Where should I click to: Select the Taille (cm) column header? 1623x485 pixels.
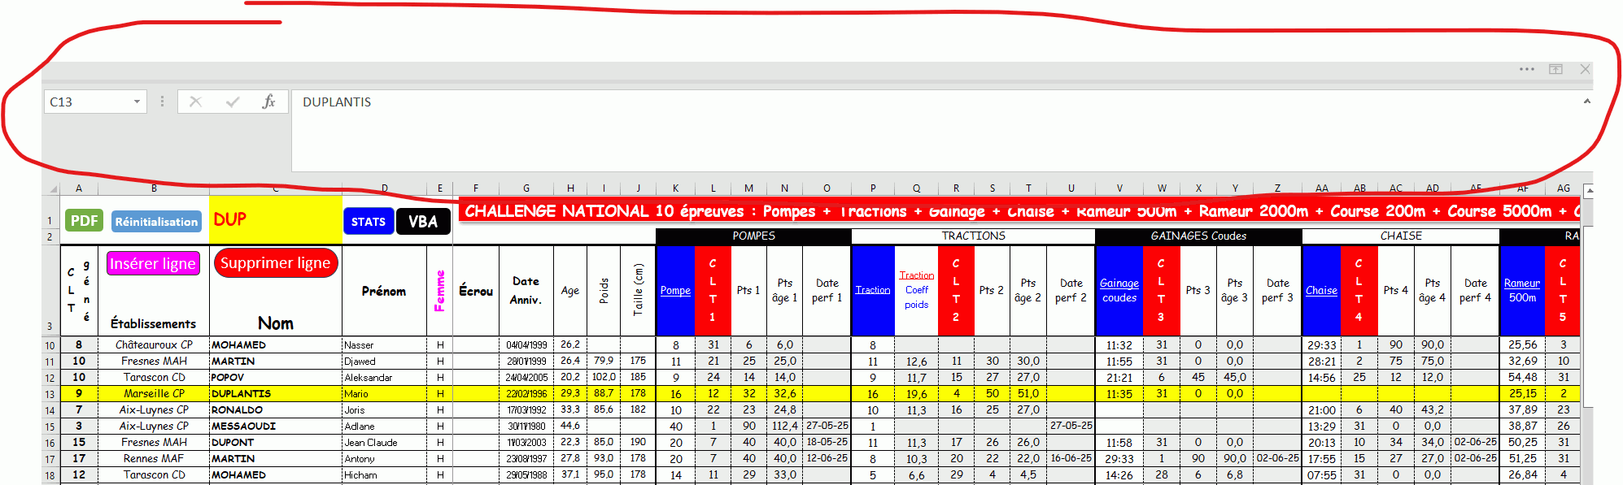639,290
